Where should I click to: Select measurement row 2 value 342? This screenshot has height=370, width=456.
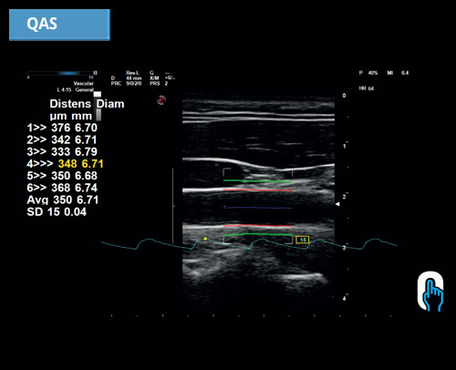coord(61,139)
